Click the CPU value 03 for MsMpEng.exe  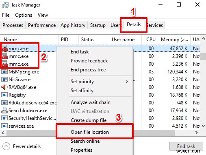click(151, 72)
